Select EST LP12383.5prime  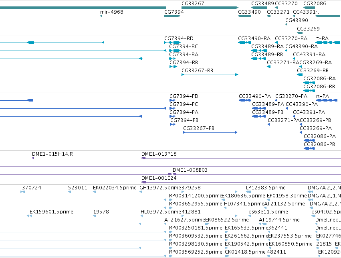click(266, 188)
